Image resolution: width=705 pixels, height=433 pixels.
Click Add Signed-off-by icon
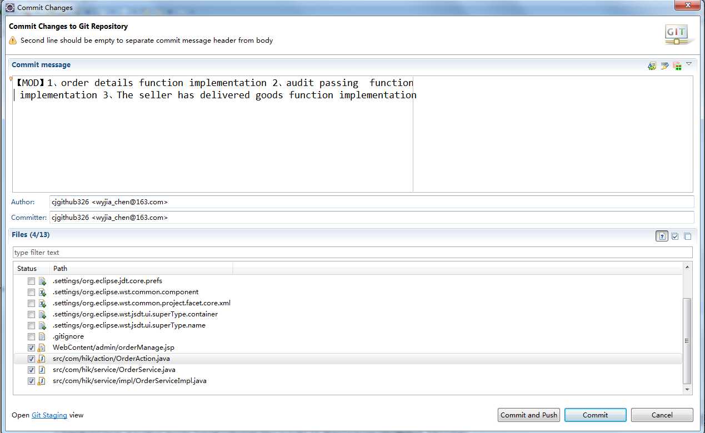[x=664, y=66]
